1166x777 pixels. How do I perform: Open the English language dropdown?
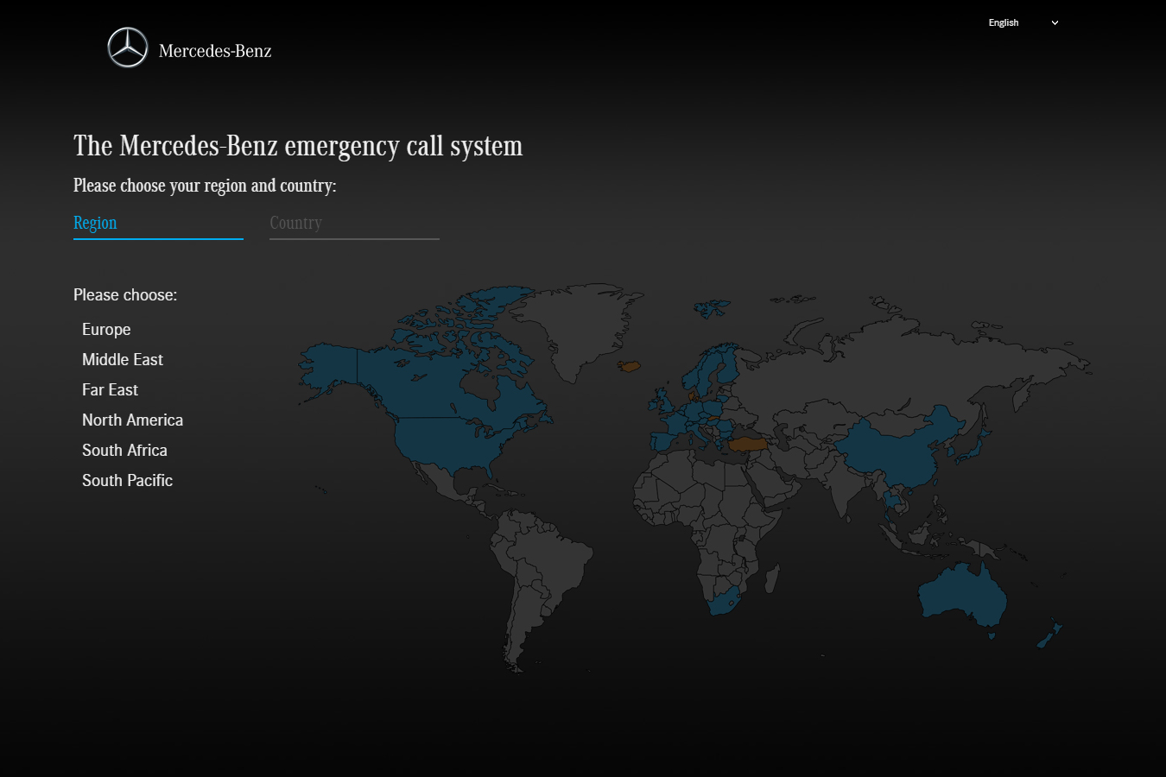pyautogui.click(x=1004, y=23)
